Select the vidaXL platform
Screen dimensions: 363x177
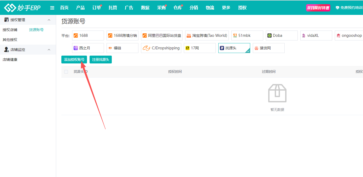(x=316, y=36)
